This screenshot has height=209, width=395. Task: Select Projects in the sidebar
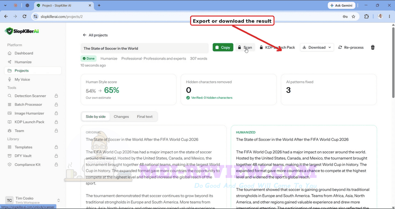coord(33,71)
